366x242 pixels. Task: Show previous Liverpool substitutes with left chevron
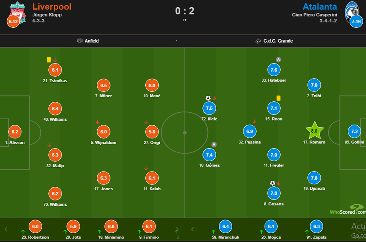6,229
